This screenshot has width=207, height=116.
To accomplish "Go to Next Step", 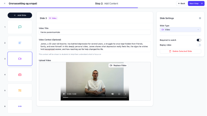I will point(196,3).
